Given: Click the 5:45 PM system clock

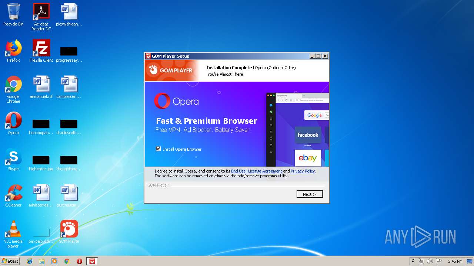Looking at the screenshot, I should 455,261.
